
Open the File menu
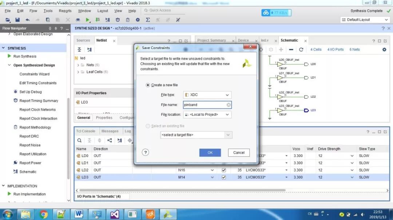tap(8, 11)
